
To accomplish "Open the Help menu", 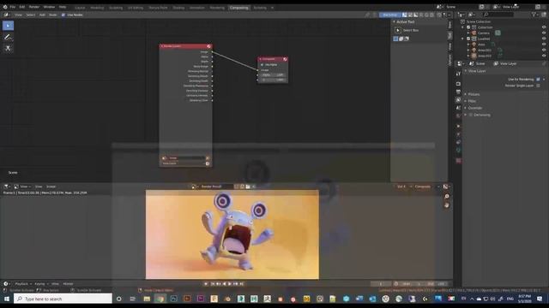I will (63, 7).
